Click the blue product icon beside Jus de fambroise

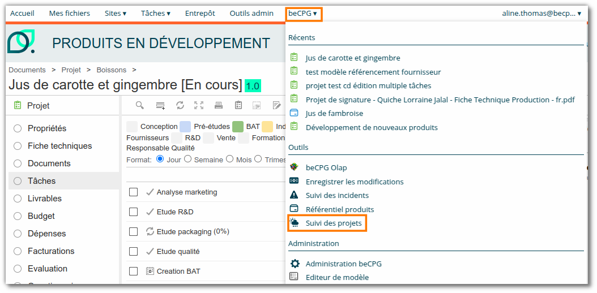coord(294,113)
